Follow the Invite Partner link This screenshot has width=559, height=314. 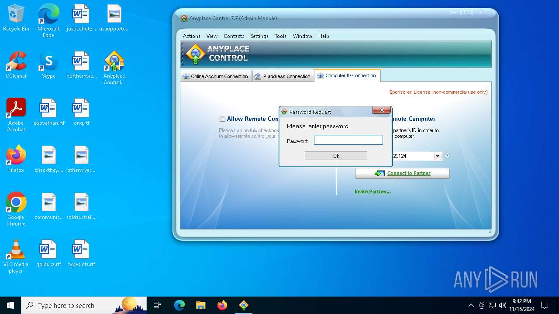(x=373, y=191)
